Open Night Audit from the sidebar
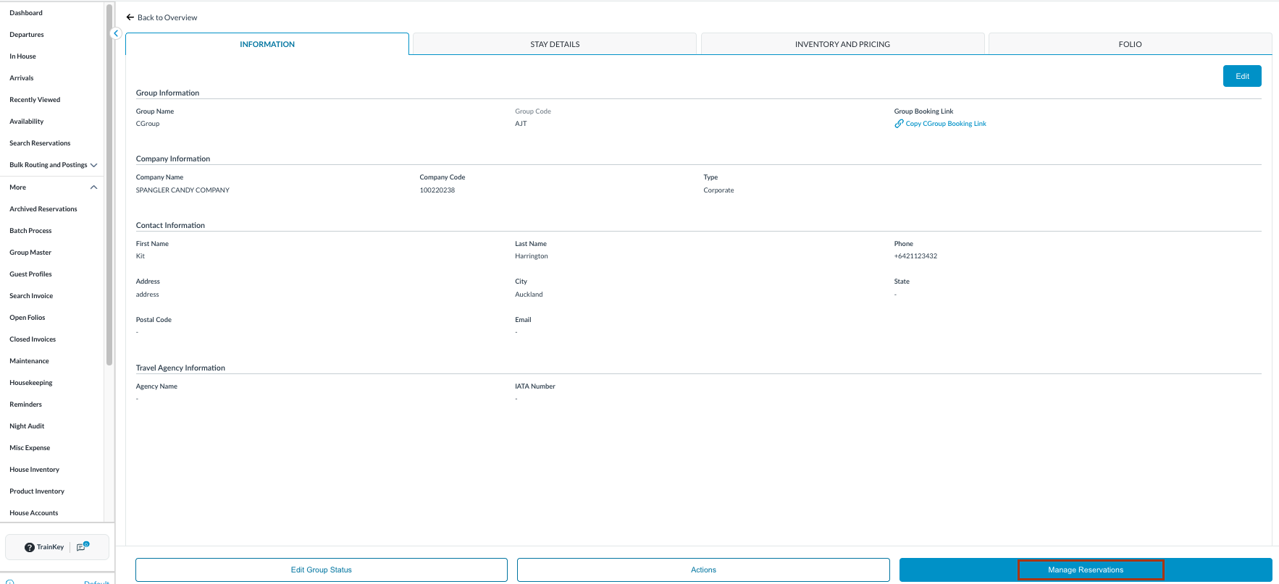Screen dimensions: 1279x584 (x=27, y=426)
